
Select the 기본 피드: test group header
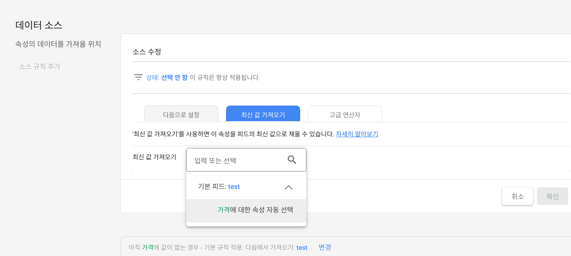coord(246,187)
